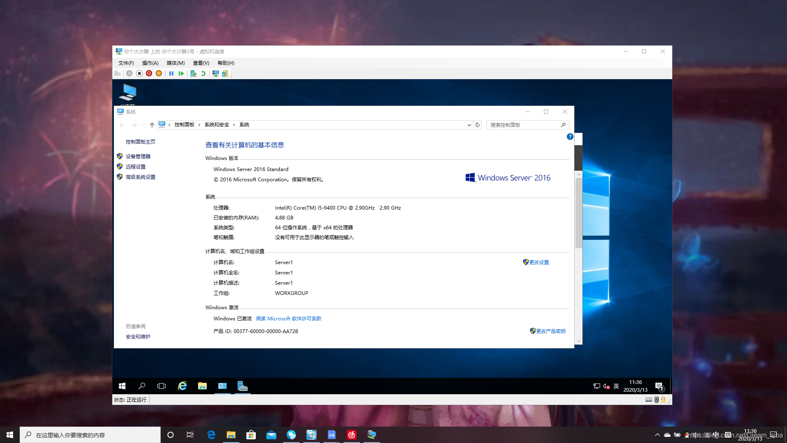Viewport: 787px width, 443px height.
Task: Expand the address bar history dropdown
Action: pos(469,125)
